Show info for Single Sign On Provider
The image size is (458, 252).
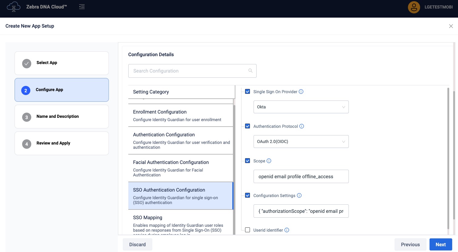(x=301, y=92)
